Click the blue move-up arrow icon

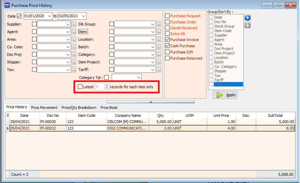[247, 18]
